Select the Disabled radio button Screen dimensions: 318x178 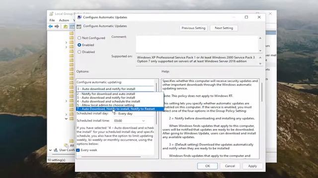[79, 52]
